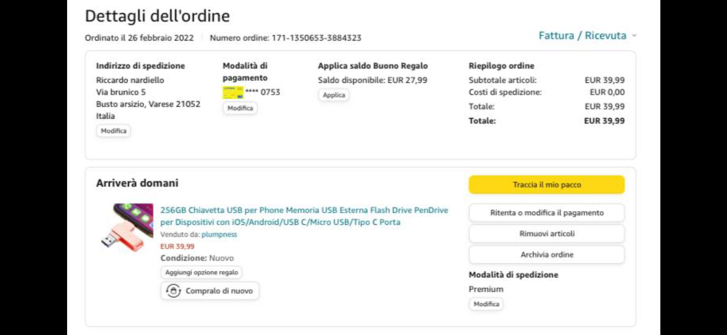This screenshot has width=727, height=335.
Task: Click the Arriverà domani delivery heading
Action: (137, 183)
